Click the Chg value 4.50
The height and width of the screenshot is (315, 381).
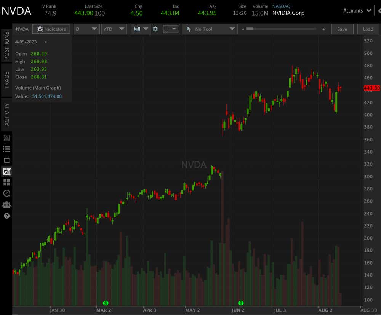click(x=136, y=13)
